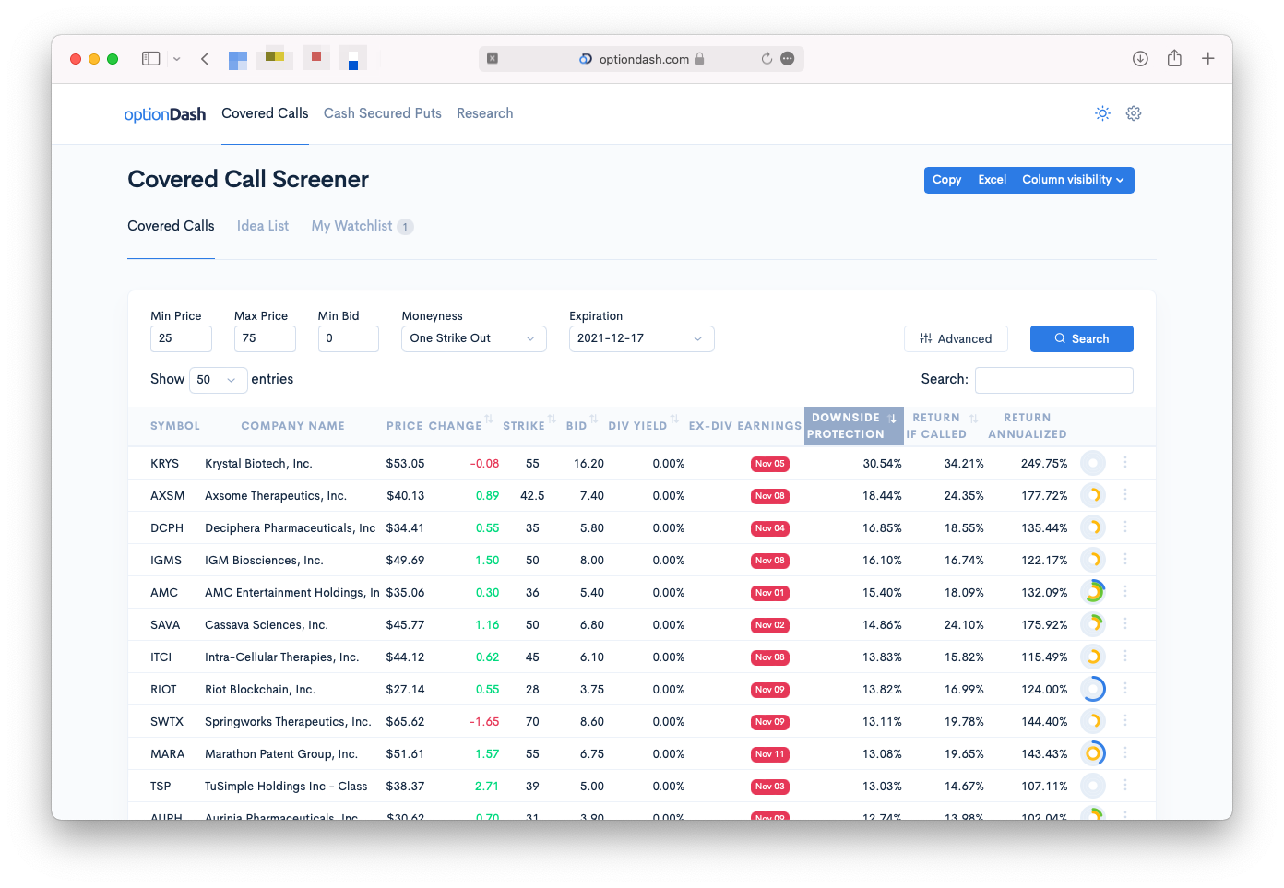Open the three-dot menu for the TSP row
The image size is (1284, 888).
1125,785
